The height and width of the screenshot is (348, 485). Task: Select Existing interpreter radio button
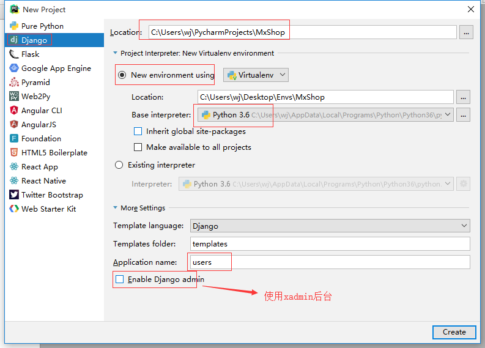119,165
